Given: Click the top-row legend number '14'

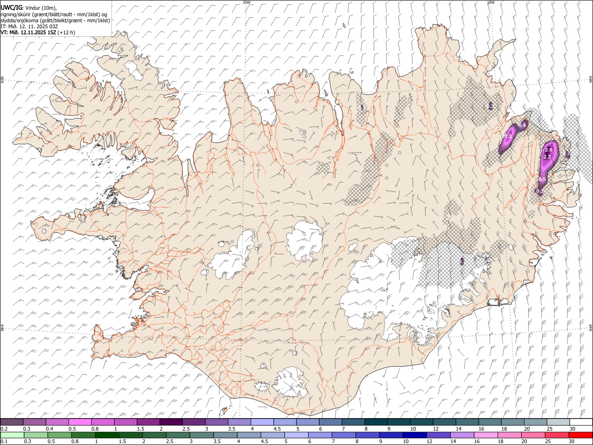Looking at the screenshot, I should pos(458,429).
